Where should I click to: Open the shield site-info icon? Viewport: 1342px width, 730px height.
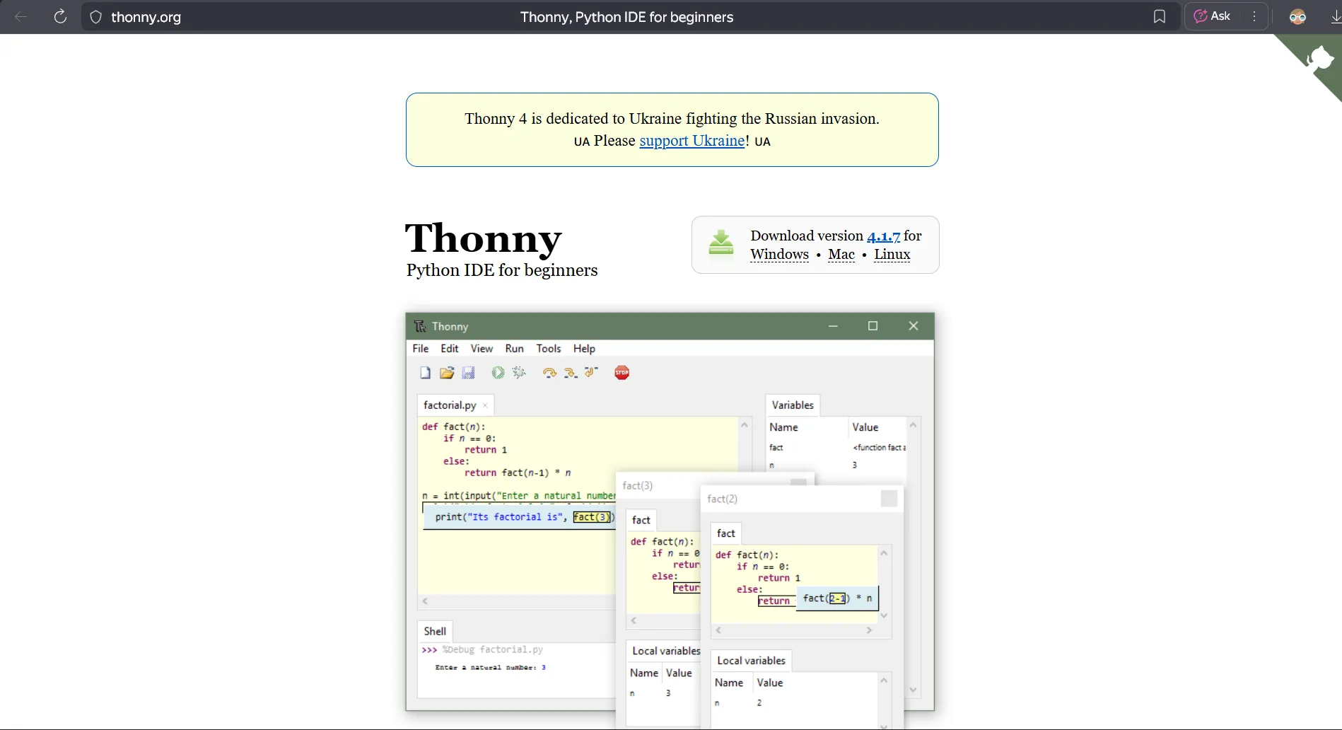pyautogui.click(x=96, y=17)
